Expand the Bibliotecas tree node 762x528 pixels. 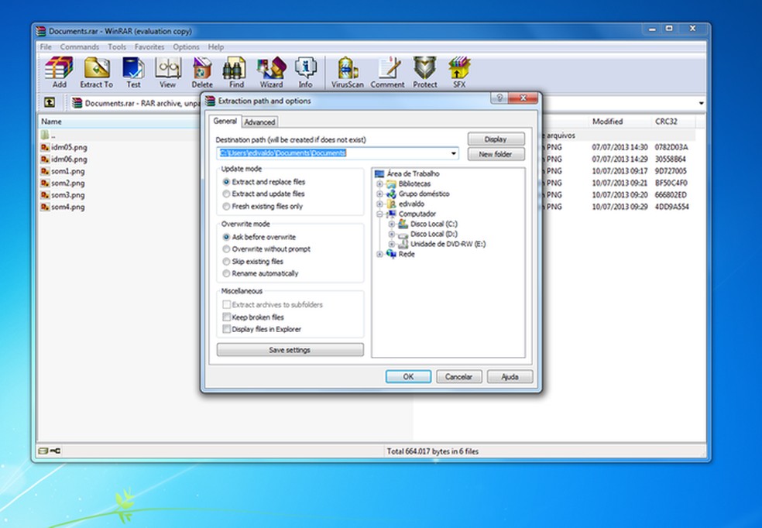379,184
